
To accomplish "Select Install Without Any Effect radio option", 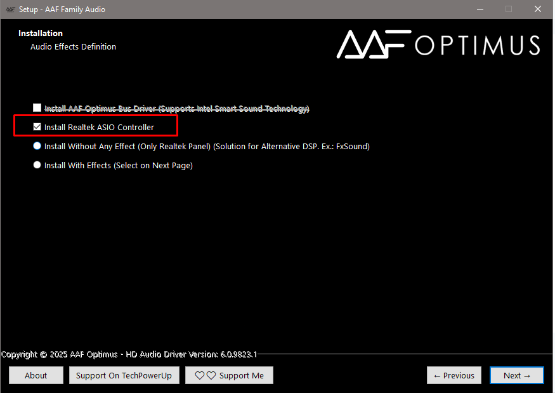I will pos(37,146).
